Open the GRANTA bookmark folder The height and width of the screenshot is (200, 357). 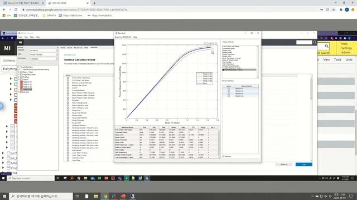click(x=50, y=16)
